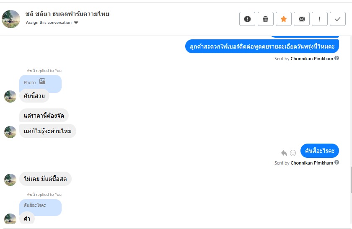Delete conversation with the trash icon
The image size is (352, 229).
click(265, 19)
